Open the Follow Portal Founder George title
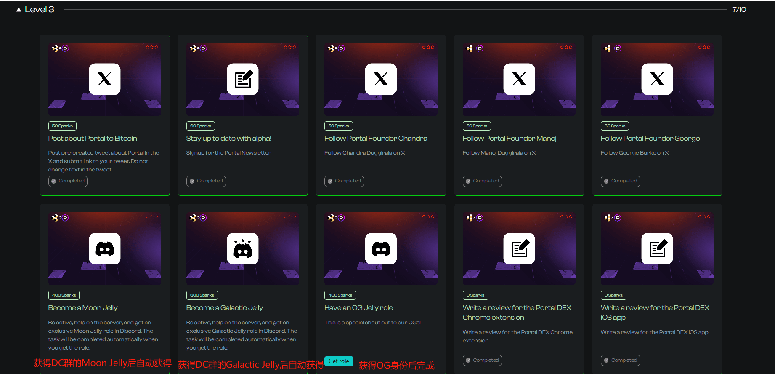Viewport: 775px width, 374px height. [x=650, y=139]
